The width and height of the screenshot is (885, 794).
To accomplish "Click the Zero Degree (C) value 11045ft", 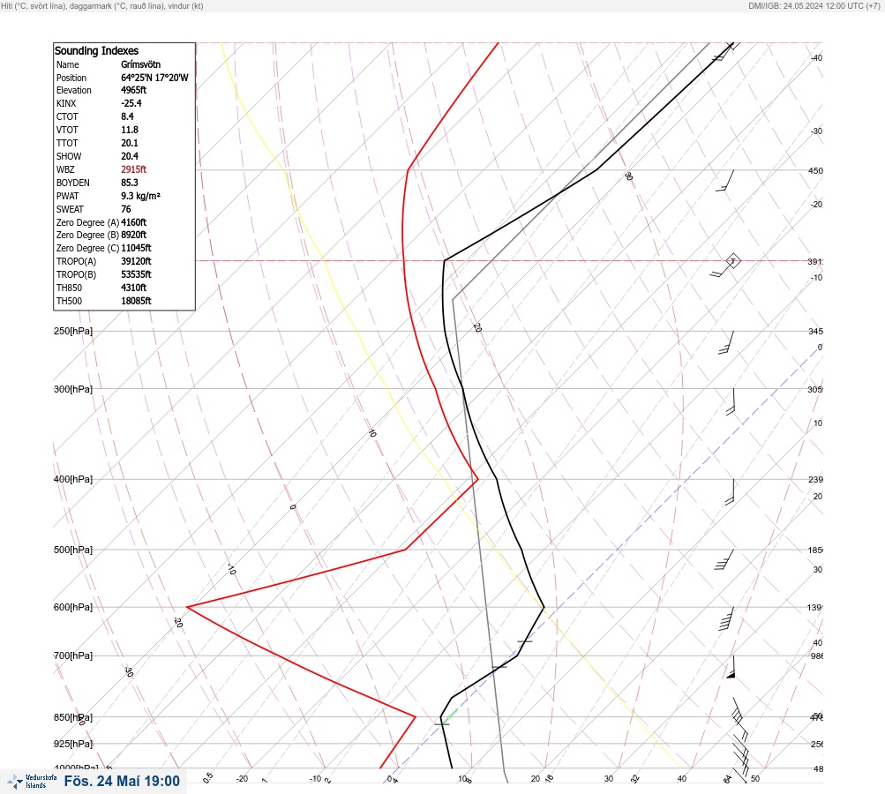I will (136, 248).
